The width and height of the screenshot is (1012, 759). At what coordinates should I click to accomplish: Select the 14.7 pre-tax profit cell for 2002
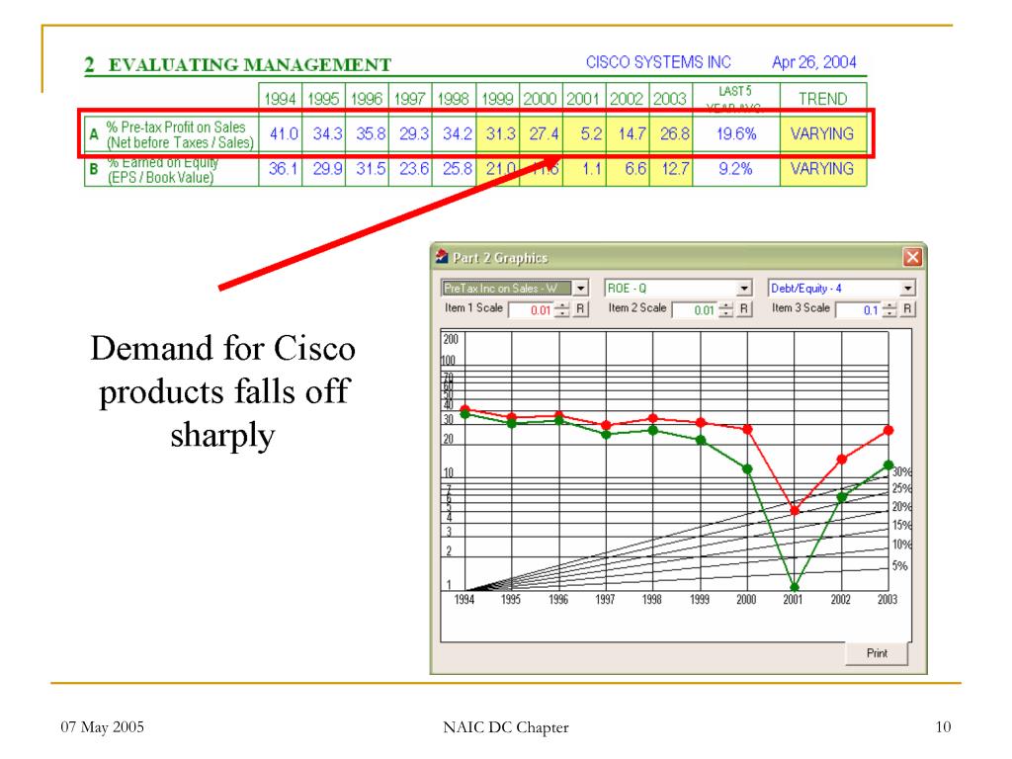tap(628, 133)
